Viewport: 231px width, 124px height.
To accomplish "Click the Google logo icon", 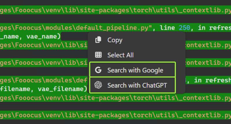I will [98, 70].
